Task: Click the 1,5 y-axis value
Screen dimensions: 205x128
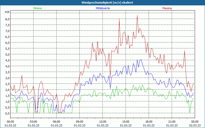Action: [x=7, y=95]
